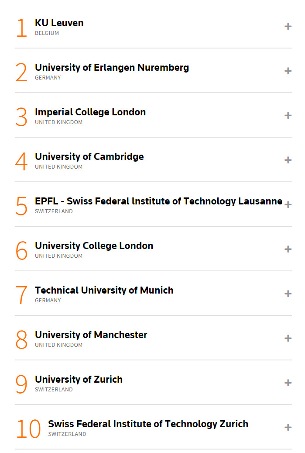Viewport: 305px width, 453px height.
Task: Expand Technical University of Munich plus icon
Action: pyautogui.click(x=288, y=294)
